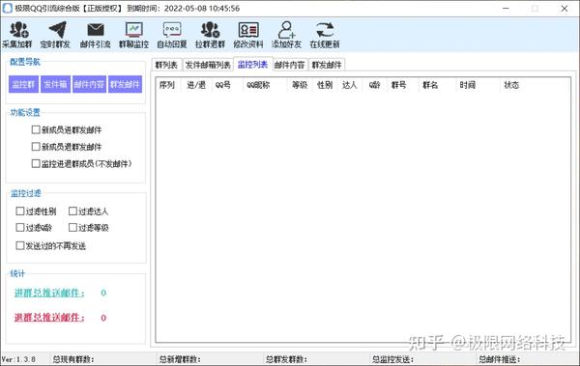Minimize the application window
This screenshot has height=366, width=580.
pyautogui.click(x=506, y=8)
